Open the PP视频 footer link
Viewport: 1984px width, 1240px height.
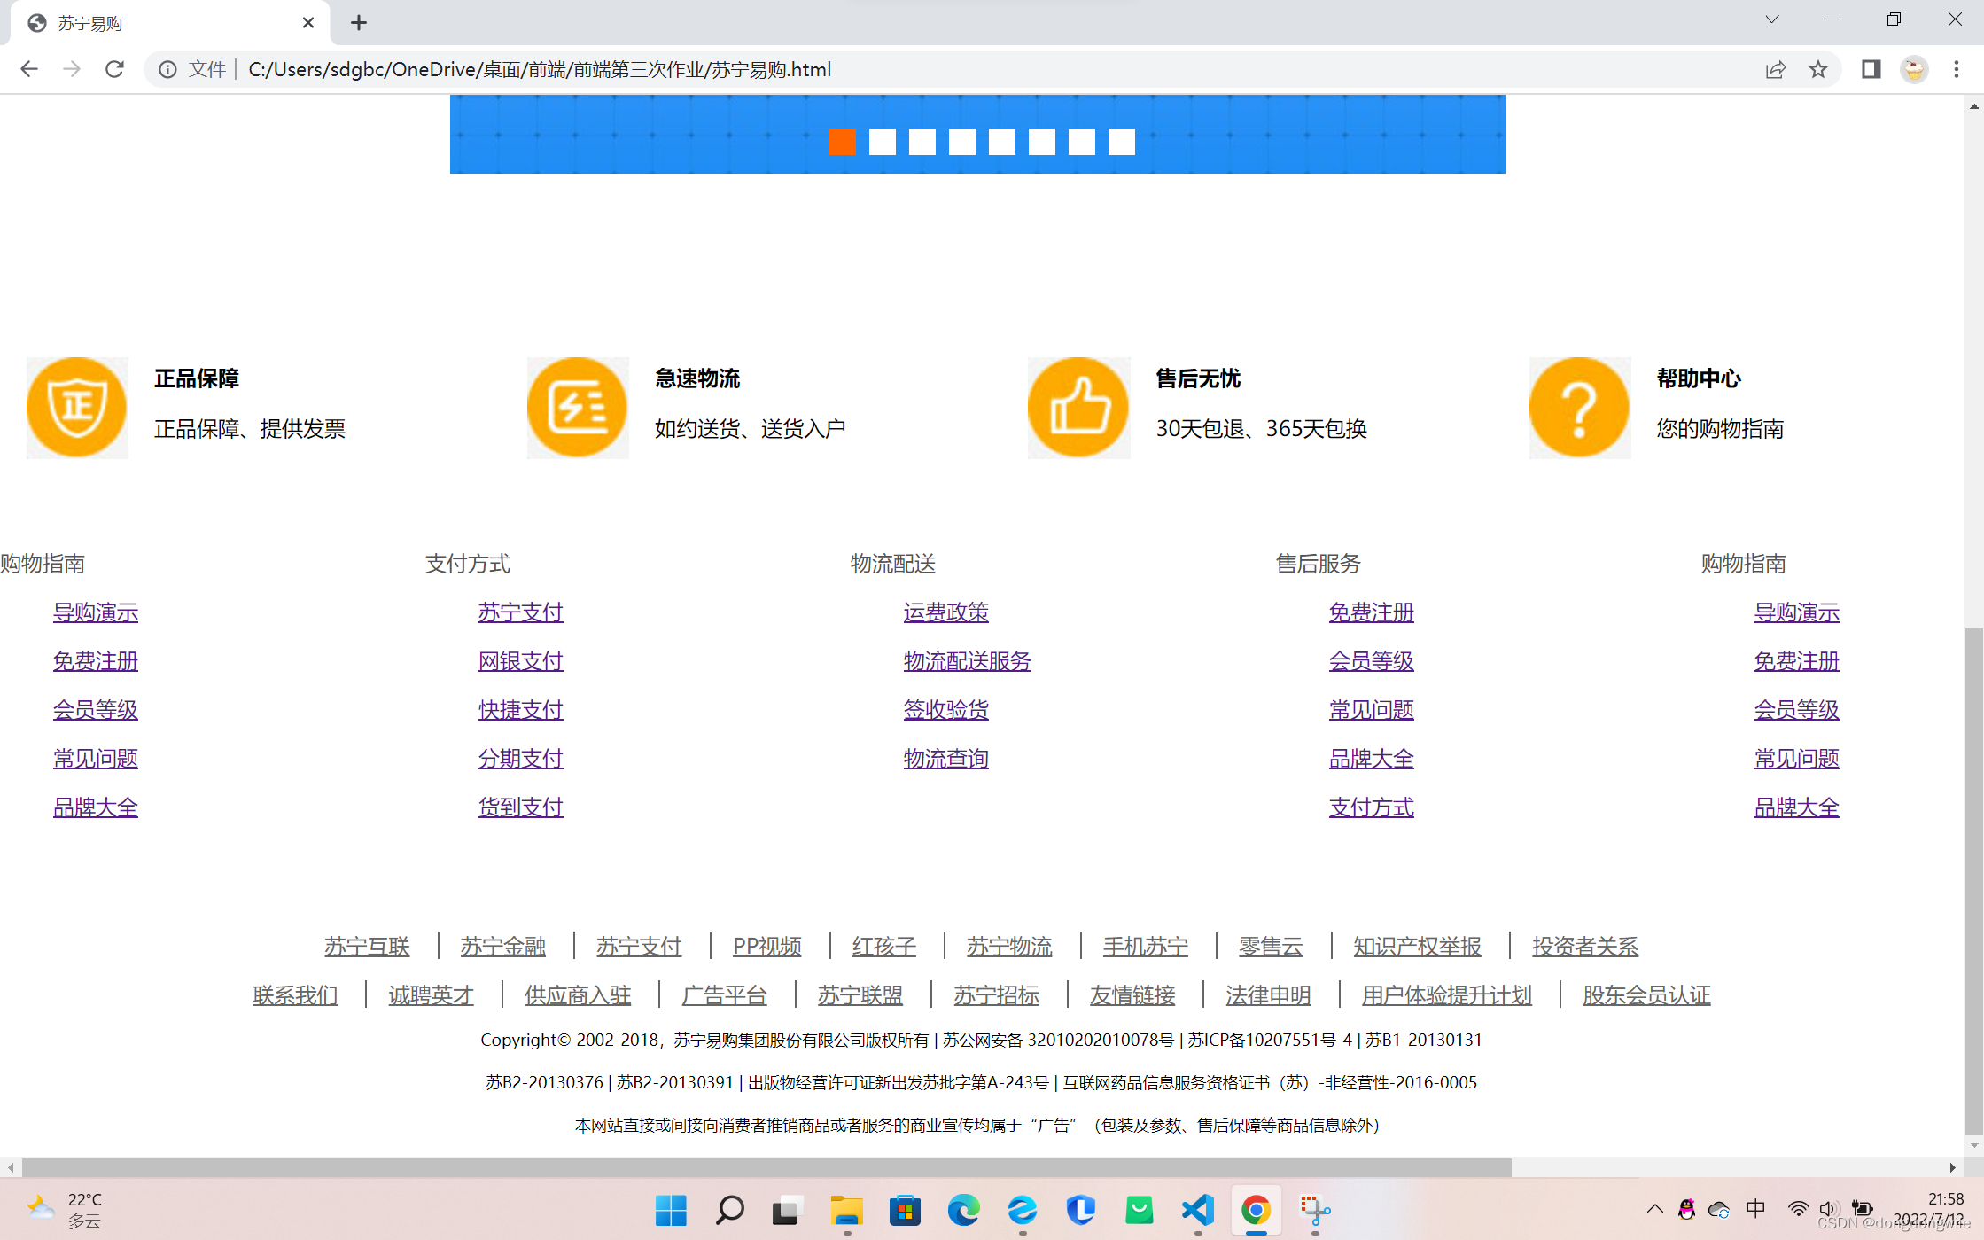pyautogui.click(x=767, y=947)
